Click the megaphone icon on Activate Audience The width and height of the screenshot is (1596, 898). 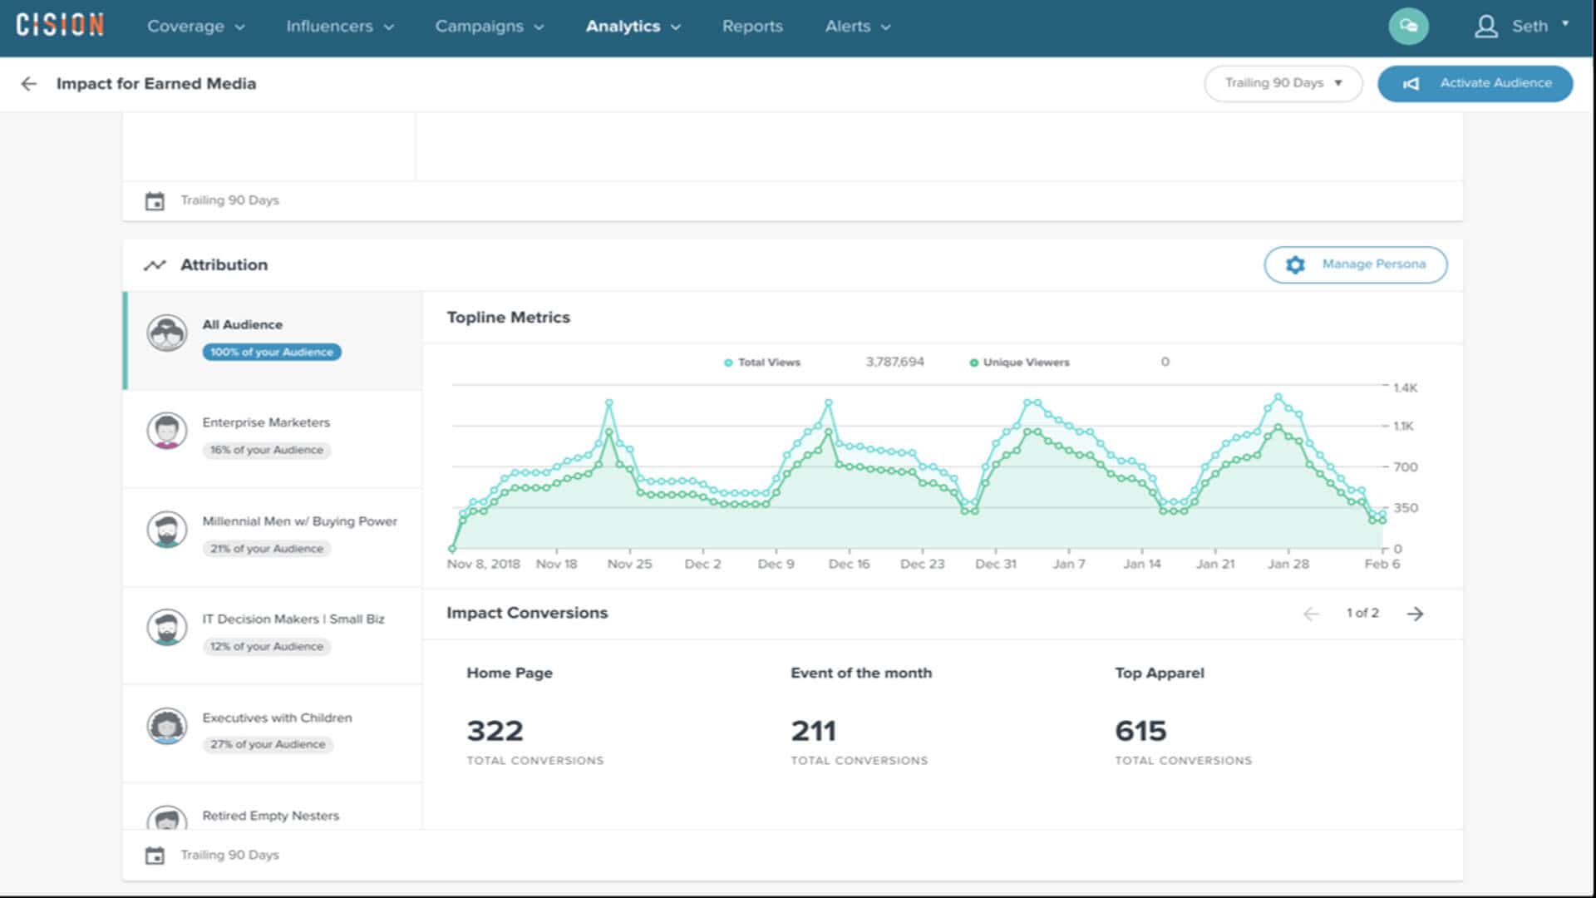[1413, 83]
